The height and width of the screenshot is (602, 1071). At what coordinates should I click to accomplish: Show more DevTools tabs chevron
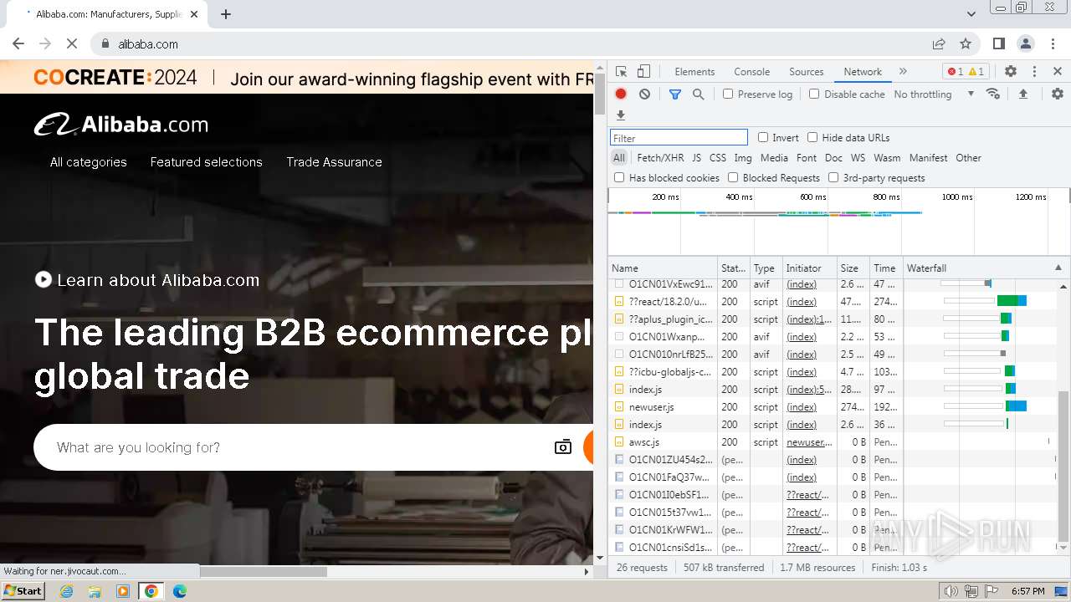tap(903, 72)
